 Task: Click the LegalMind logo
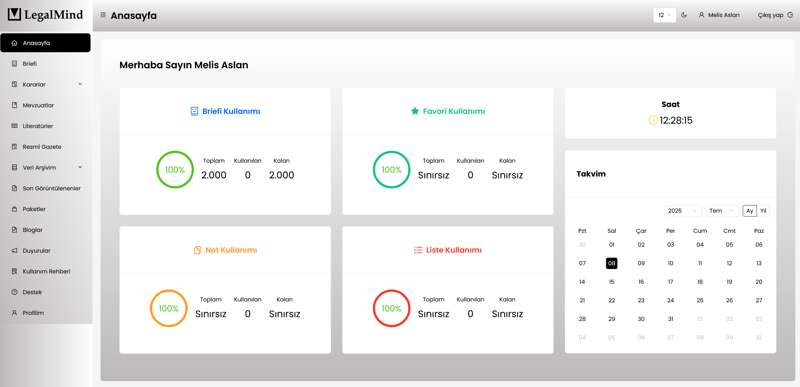[x=46, y=14]
